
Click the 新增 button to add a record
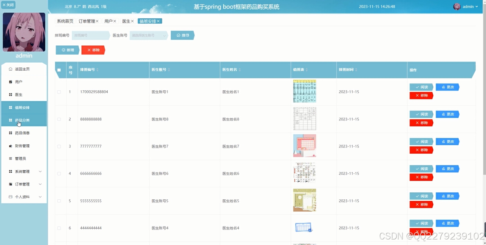[x=67, y=50]
